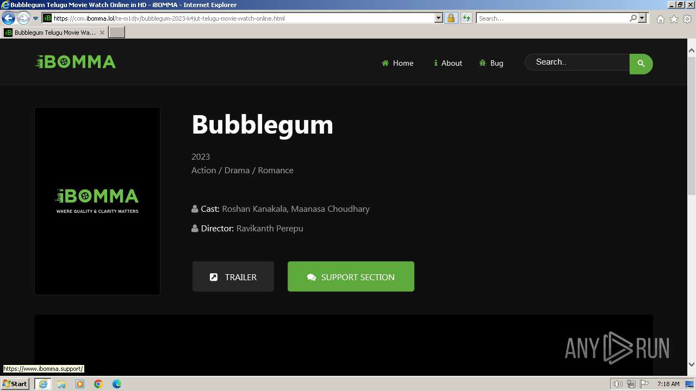Image resolution: width=696 pixels, height=391 pixels.
Task: Click the Internet Explorer taskbar icon
Action: tap(42, 384)
